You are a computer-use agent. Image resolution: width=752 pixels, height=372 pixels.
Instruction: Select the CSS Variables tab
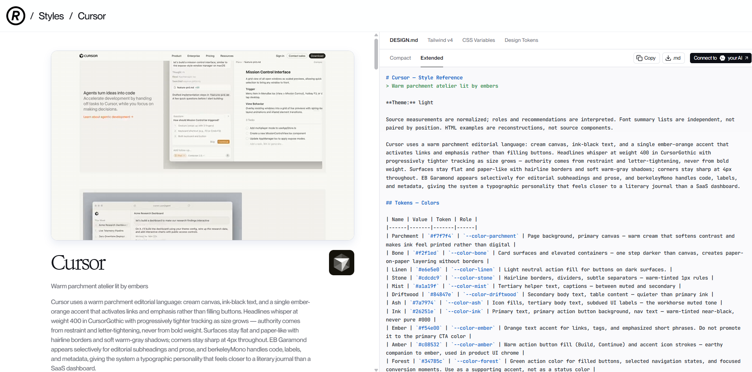pyautogui.click(x=479, y=40)
